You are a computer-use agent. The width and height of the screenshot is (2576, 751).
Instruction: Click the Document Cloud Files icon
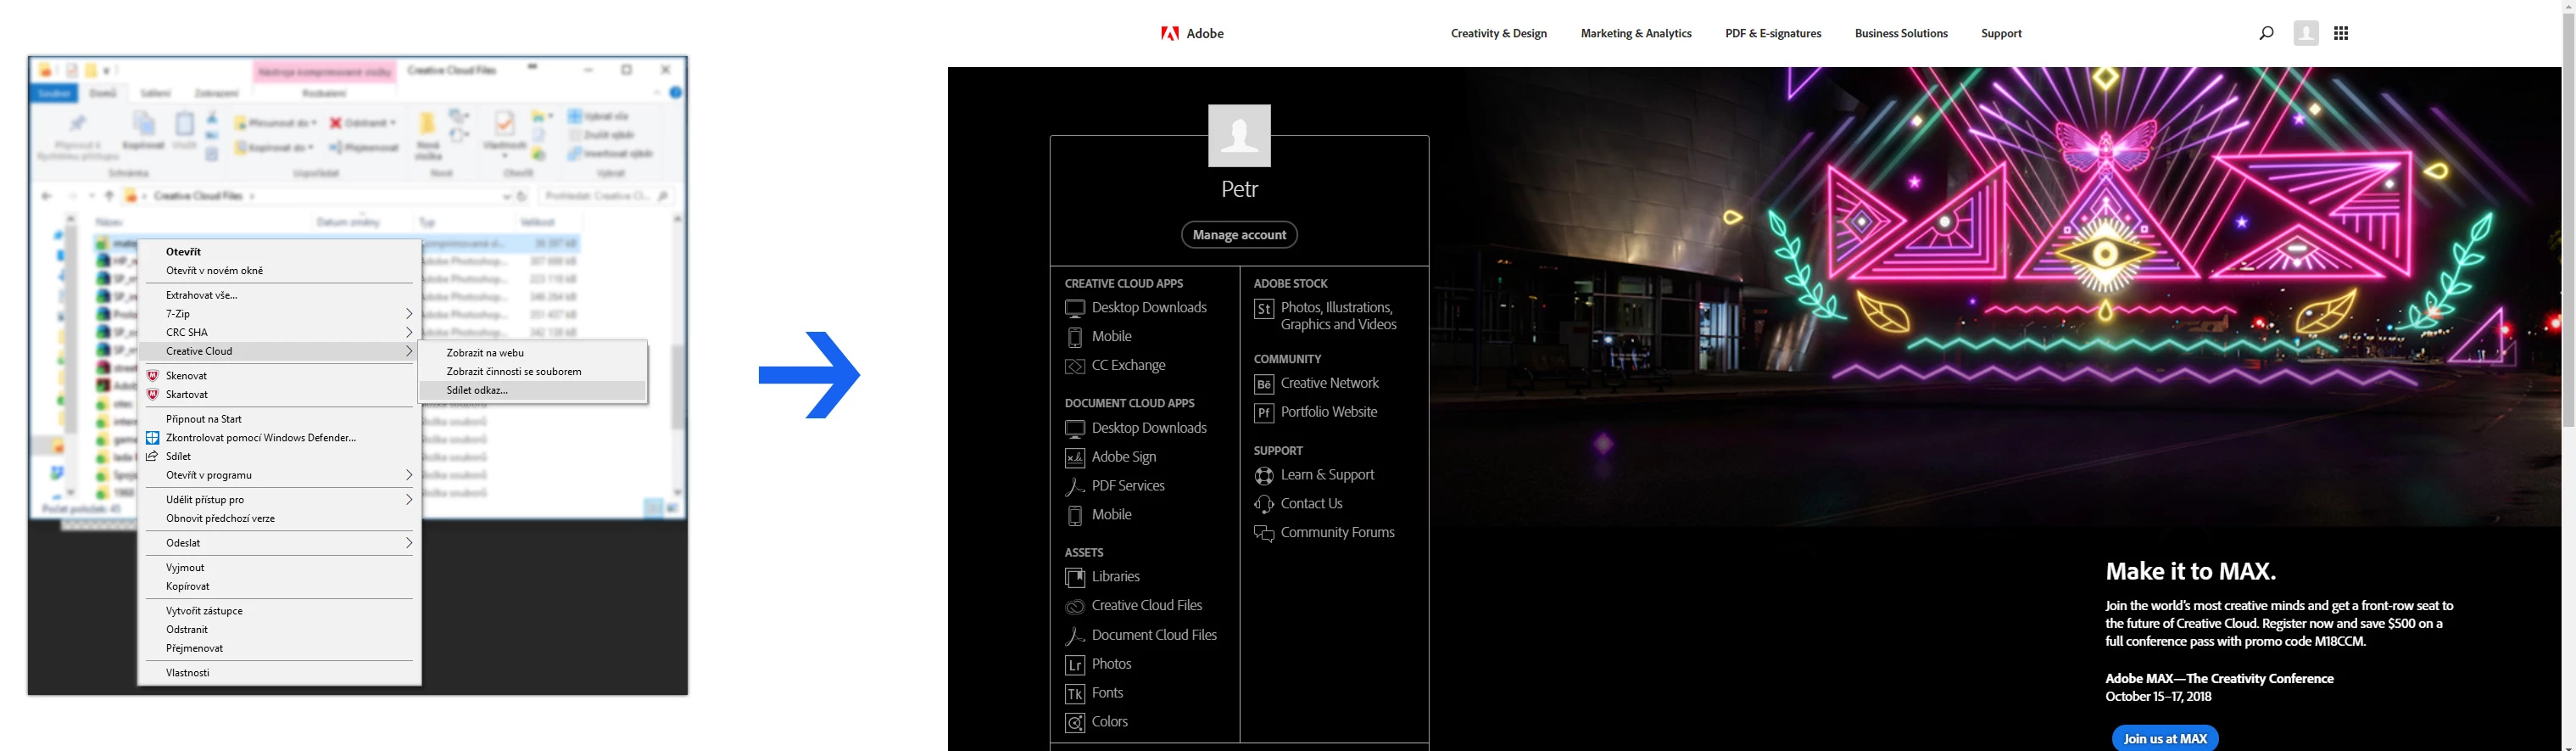click(x=1075, y=636)
